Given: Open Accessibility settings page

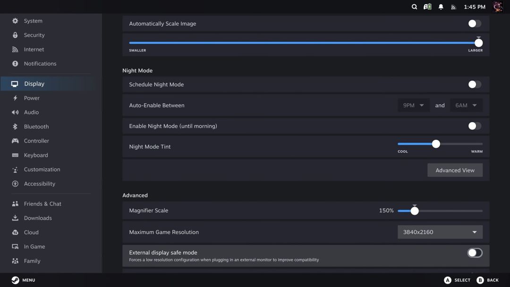Looking at the screenshot, I should click(x=39, y=184).
